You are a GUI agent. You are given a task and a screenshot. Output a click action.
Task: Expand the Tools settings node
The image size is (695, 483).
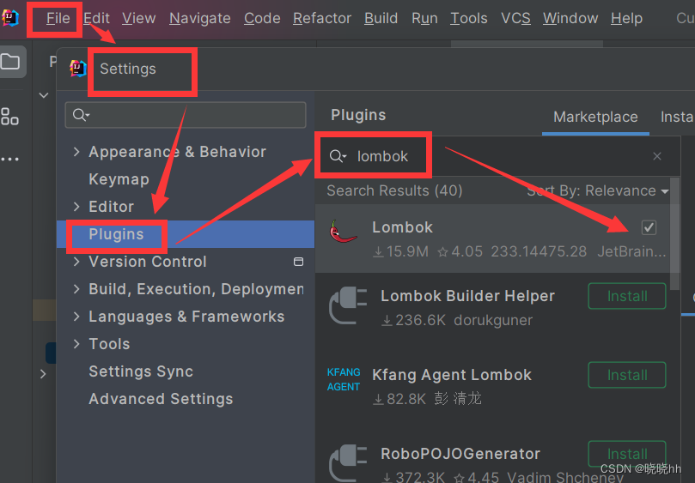76,344
